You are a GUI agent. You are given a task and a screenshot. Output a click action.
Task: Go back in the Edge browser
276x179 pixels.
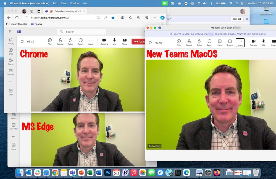coord(9,18)
